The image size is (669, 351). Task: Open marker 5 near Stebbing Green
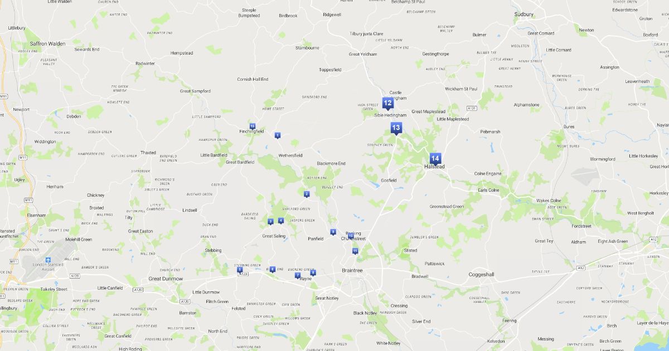240,270
